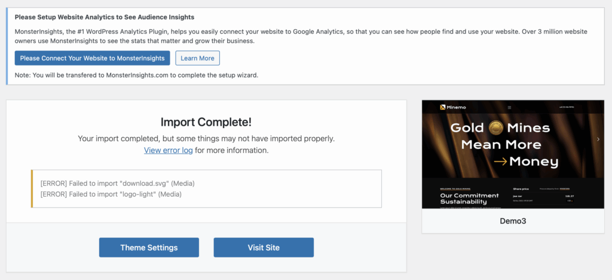Click the Visit Site button

[264, 247]
